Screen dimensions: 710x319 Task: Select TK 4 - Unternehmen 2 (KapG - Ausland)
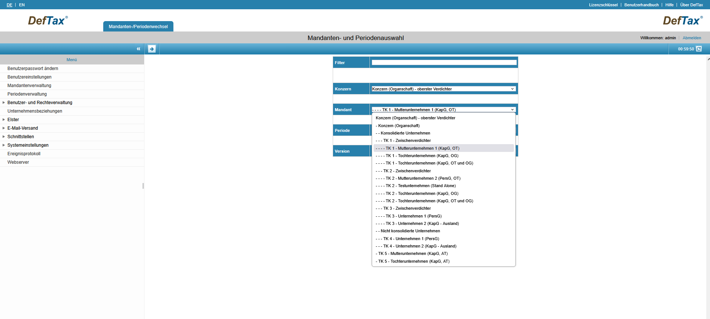[444, 246]
